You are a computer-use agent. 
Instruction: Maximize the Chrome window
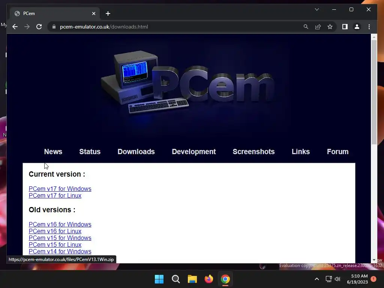click(351, 9)
